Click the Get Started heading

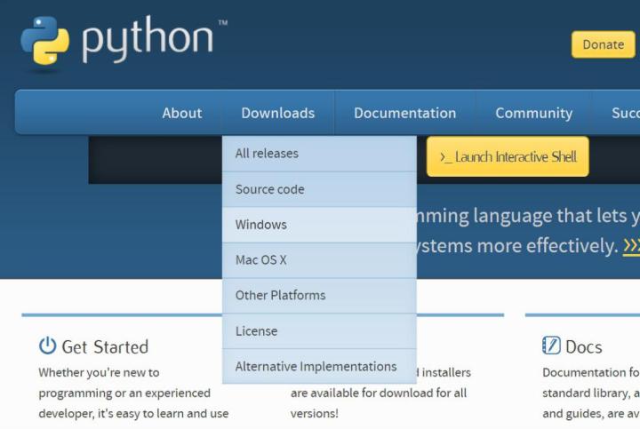click(105, 347)
